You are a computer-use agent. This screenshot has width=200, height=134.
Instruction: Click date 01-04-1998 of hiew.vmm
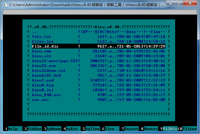pyautogui.click(x=131, y=51)
